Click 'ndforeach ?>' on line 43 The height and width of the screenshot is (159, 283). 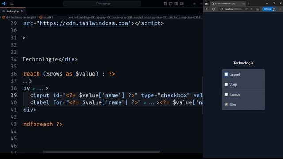tap(42, 124)
